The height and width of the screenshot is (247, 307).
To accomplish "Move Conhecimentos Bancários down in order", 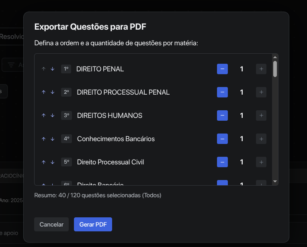I will [52, 139].
